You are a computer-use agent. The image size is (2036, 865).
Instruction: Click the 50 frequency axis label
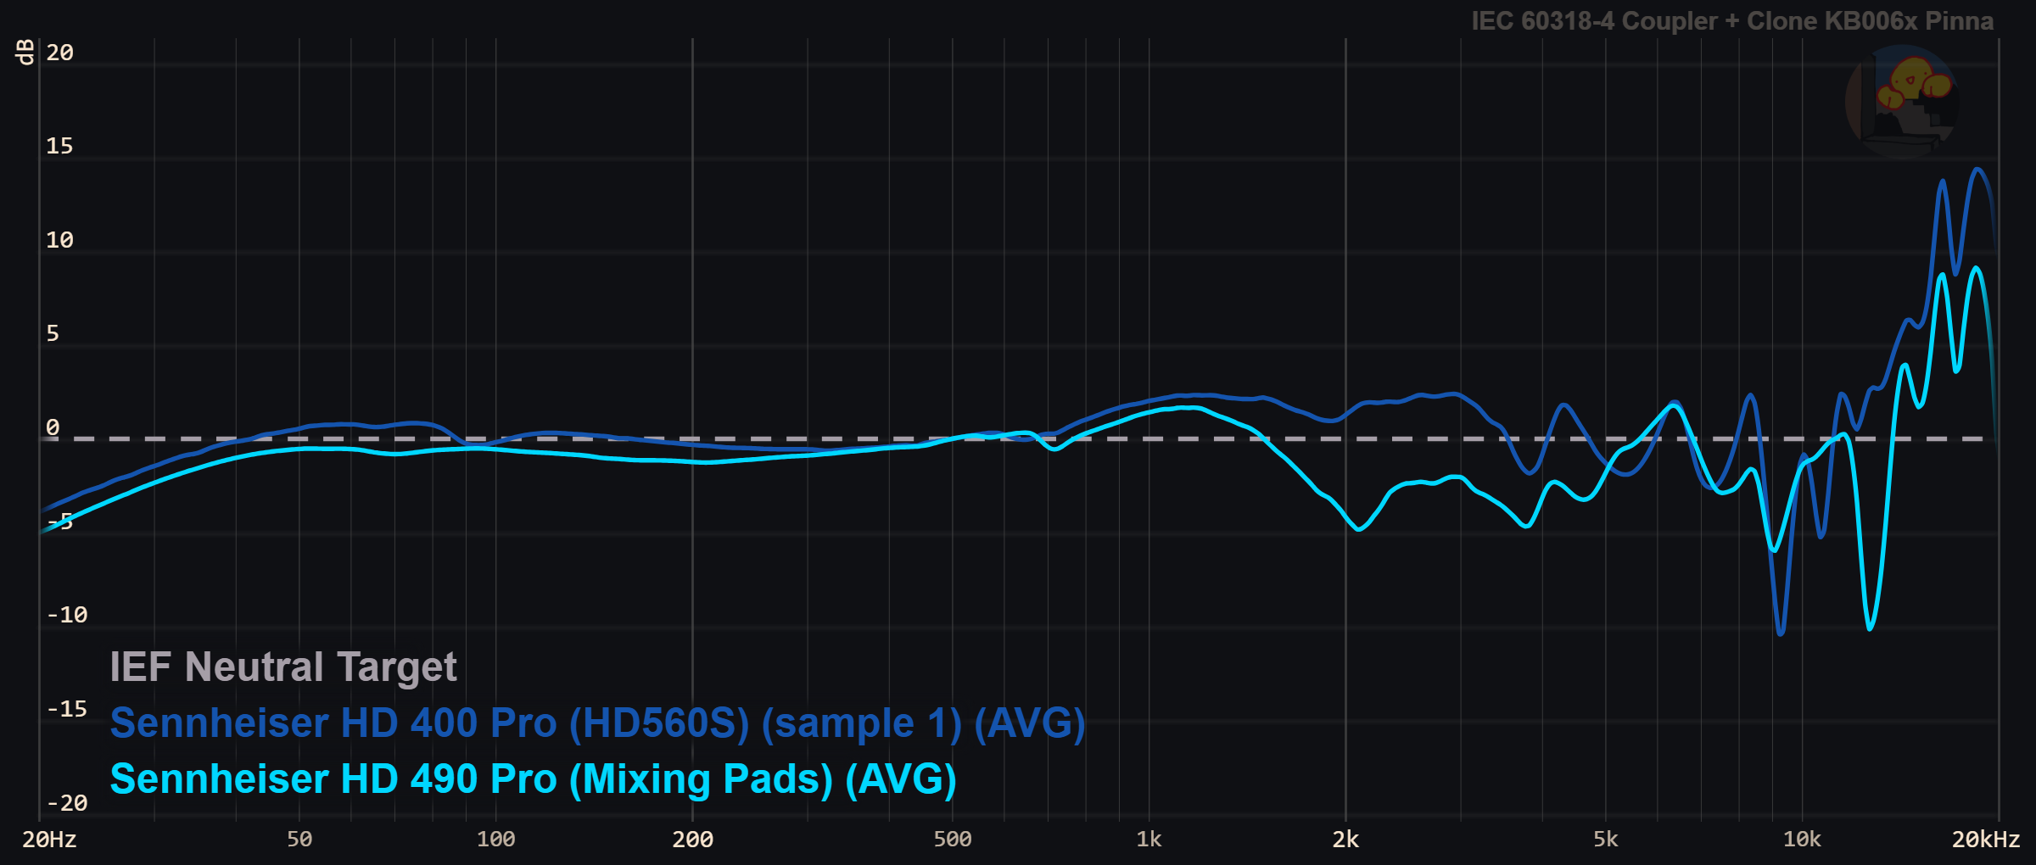coord(299,840)
